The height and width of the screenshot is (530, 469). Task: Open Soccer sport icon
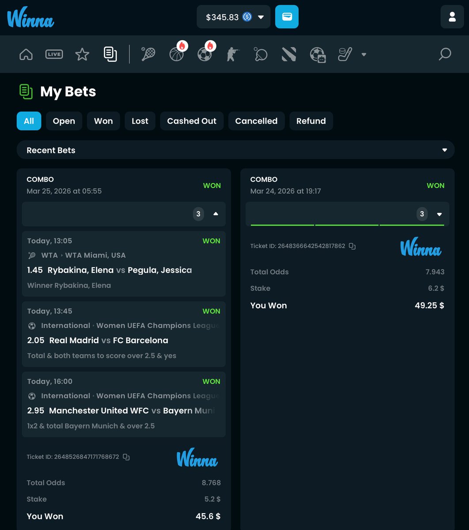point(204,54)
